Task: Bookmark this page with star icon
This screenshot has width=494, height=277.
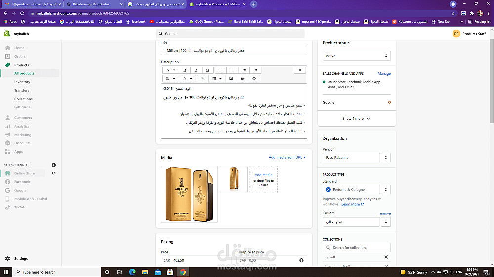Action: pos(453,13)
